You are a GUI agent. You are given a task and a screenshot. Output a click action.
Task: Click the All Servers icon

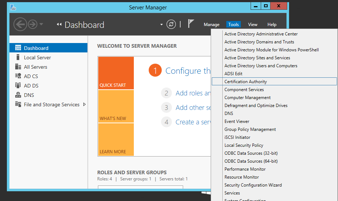point(18,67)
